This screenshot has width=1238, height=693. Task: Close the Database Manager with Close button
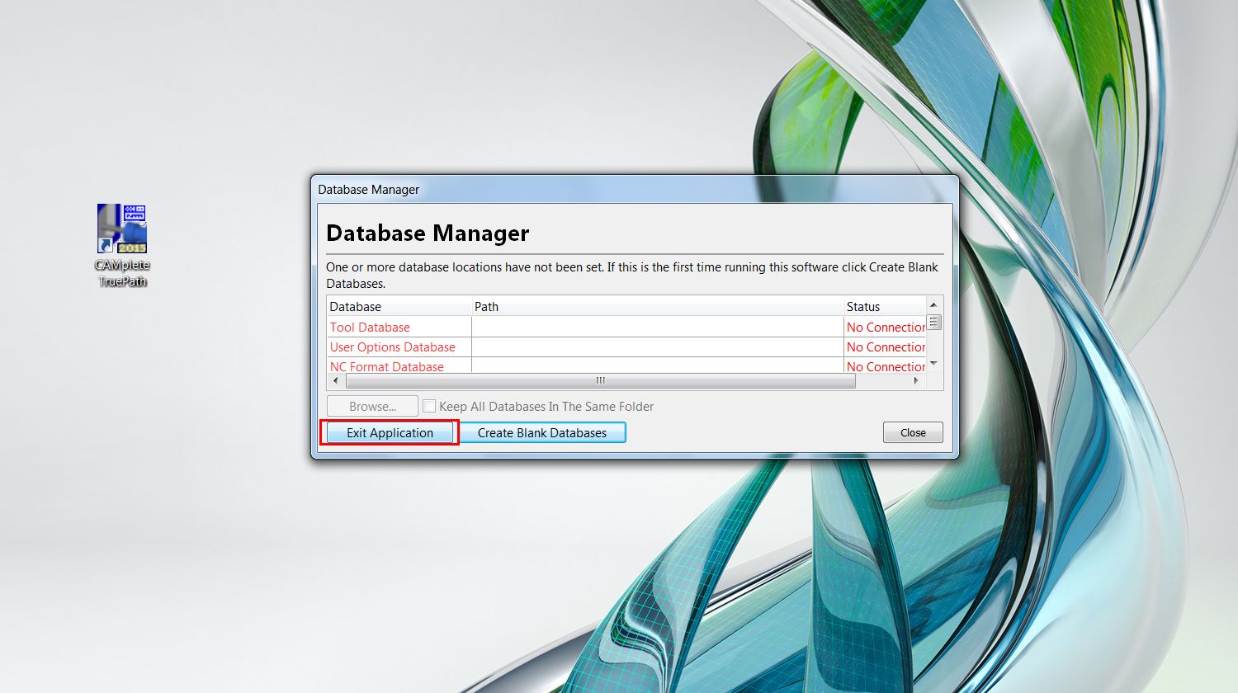(913, 432)
